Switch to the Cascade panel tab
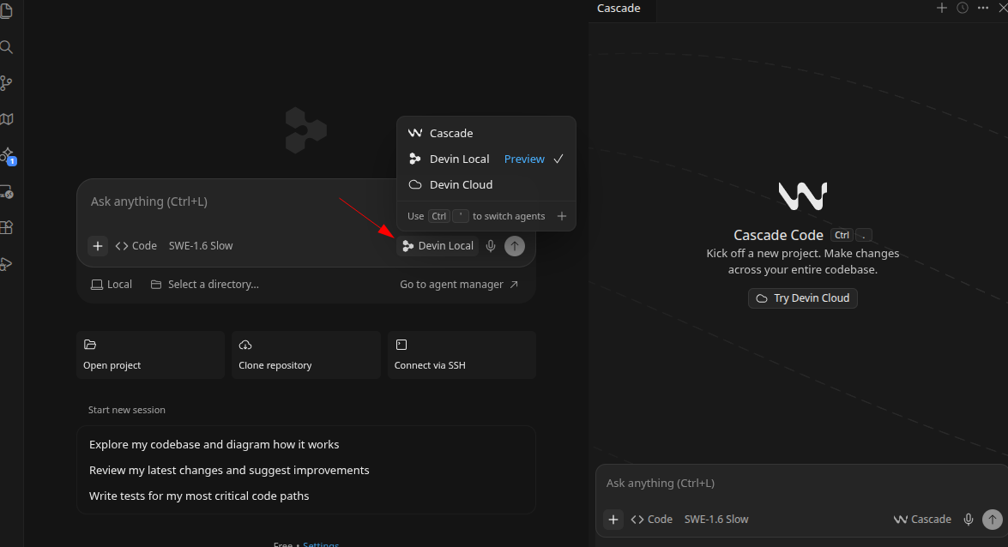This screenshot has width=1008, height=547. pos(619,9)
